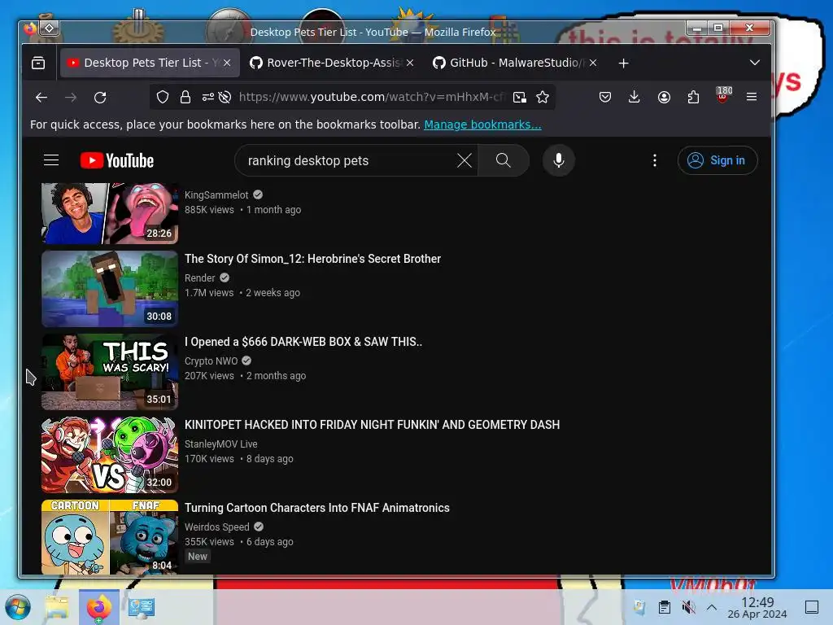
Task: Show desktop with the taskbar corner button
Action: (x=812, y=607)
